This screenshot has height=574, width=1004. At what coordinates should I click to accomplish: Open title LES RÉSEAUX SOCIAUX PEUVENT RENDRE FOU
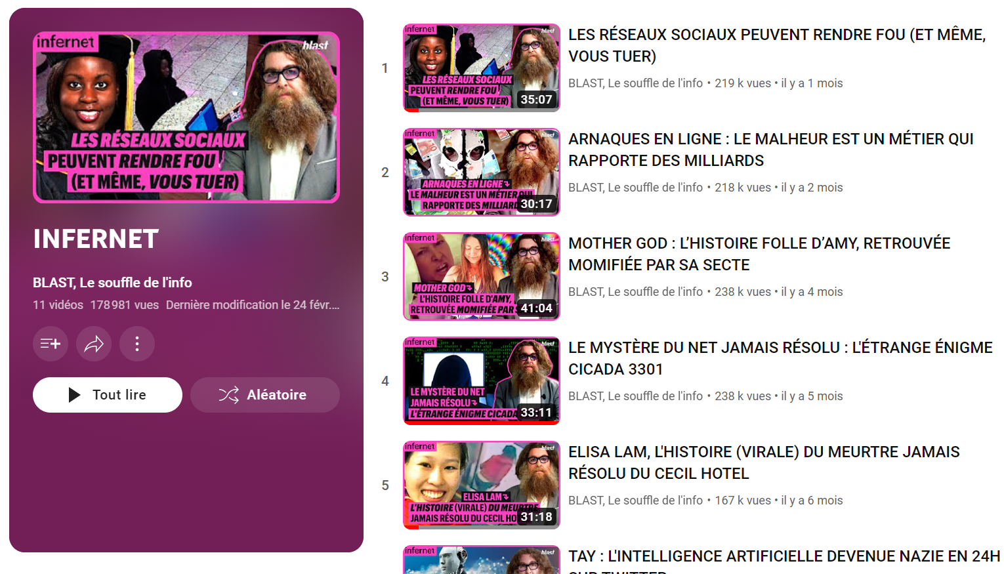(777, 45)
